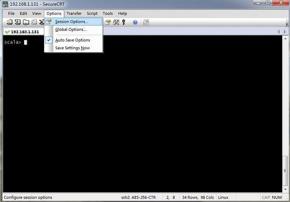Click the blue Help question mark icon
The image size is (290, 202).
pyautogui.click(x=135, y=23)
